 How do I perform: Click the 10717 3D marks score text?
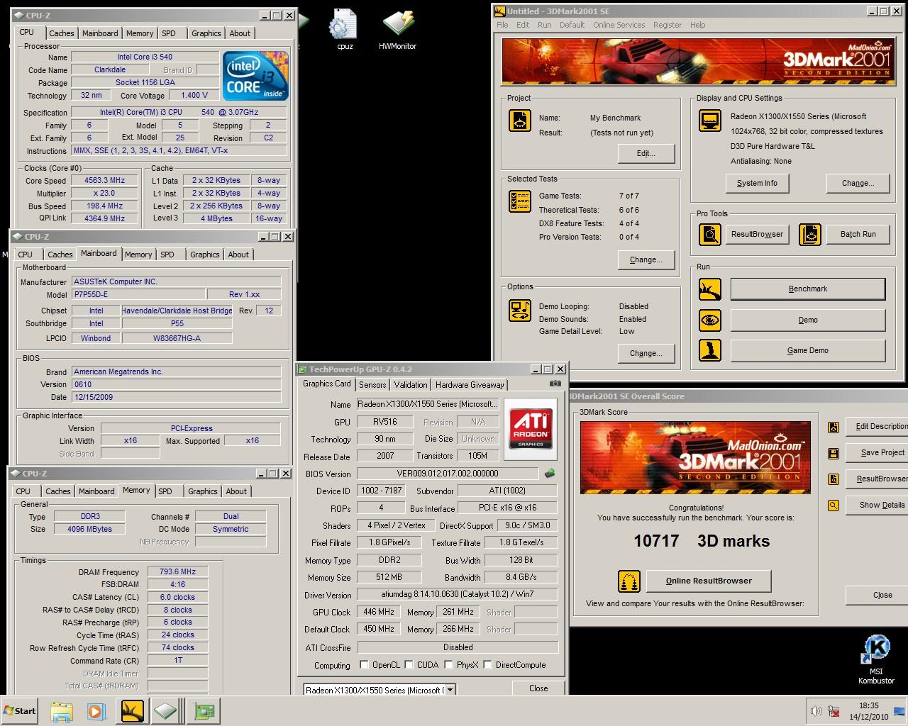(x=702, y=542)
